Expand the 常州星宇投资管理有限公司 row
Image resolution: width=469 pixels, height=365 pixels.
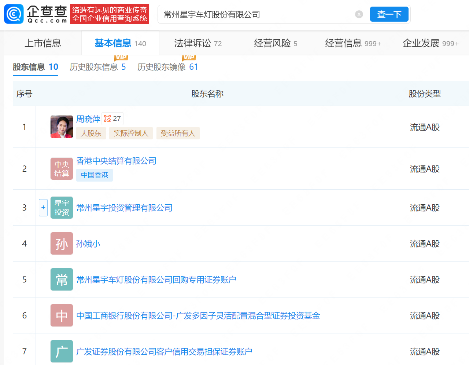point(43,208)
